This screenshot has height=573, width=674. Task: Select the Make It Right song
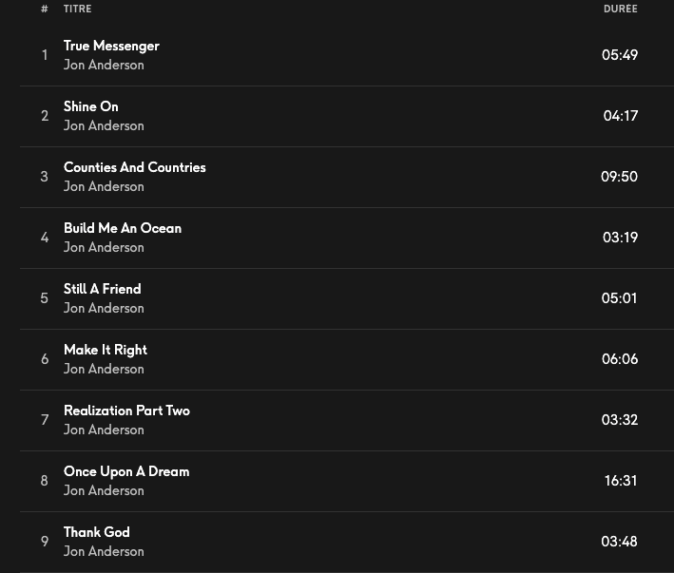point(106,350)
